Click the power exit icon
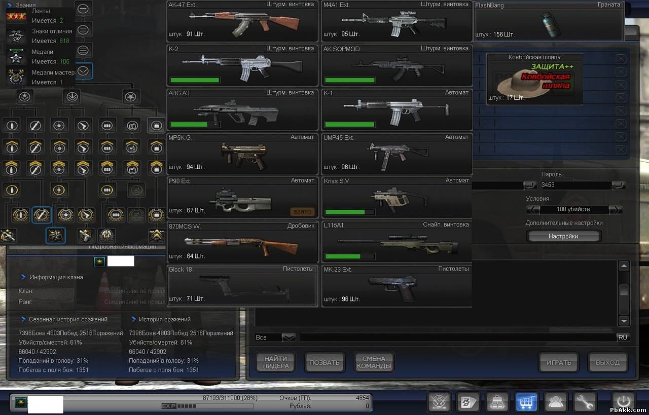 623,402
